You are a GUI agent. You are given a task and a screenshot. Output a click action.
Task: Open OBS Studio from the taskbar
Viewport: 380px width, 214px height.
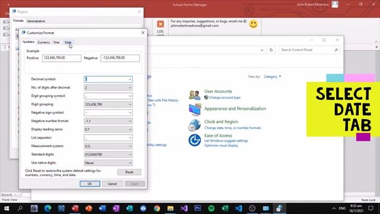pyautogui.click(x=252, y=208)
